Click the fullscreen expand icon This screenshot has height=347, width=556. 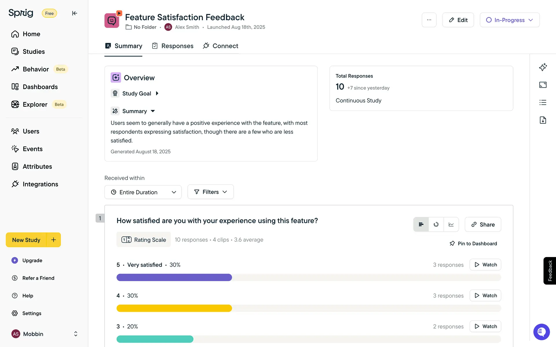tap(543, 85)
